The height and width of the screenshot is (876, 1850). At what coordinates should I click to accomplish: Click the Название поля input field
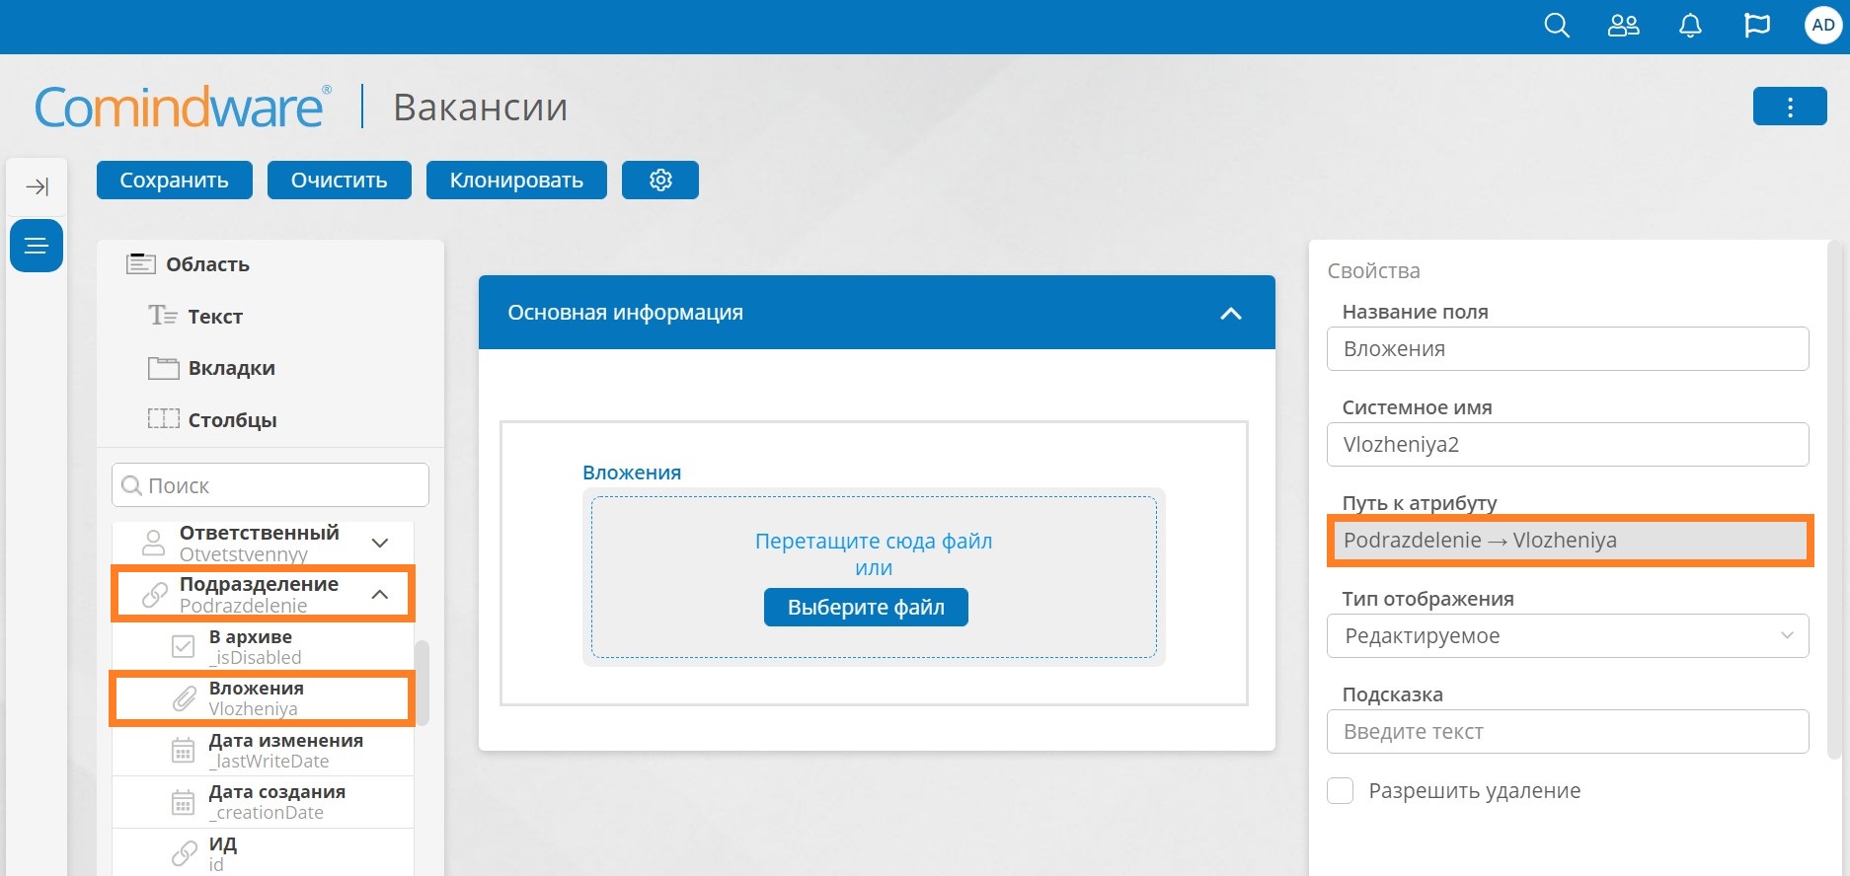tap(1568, 348)
